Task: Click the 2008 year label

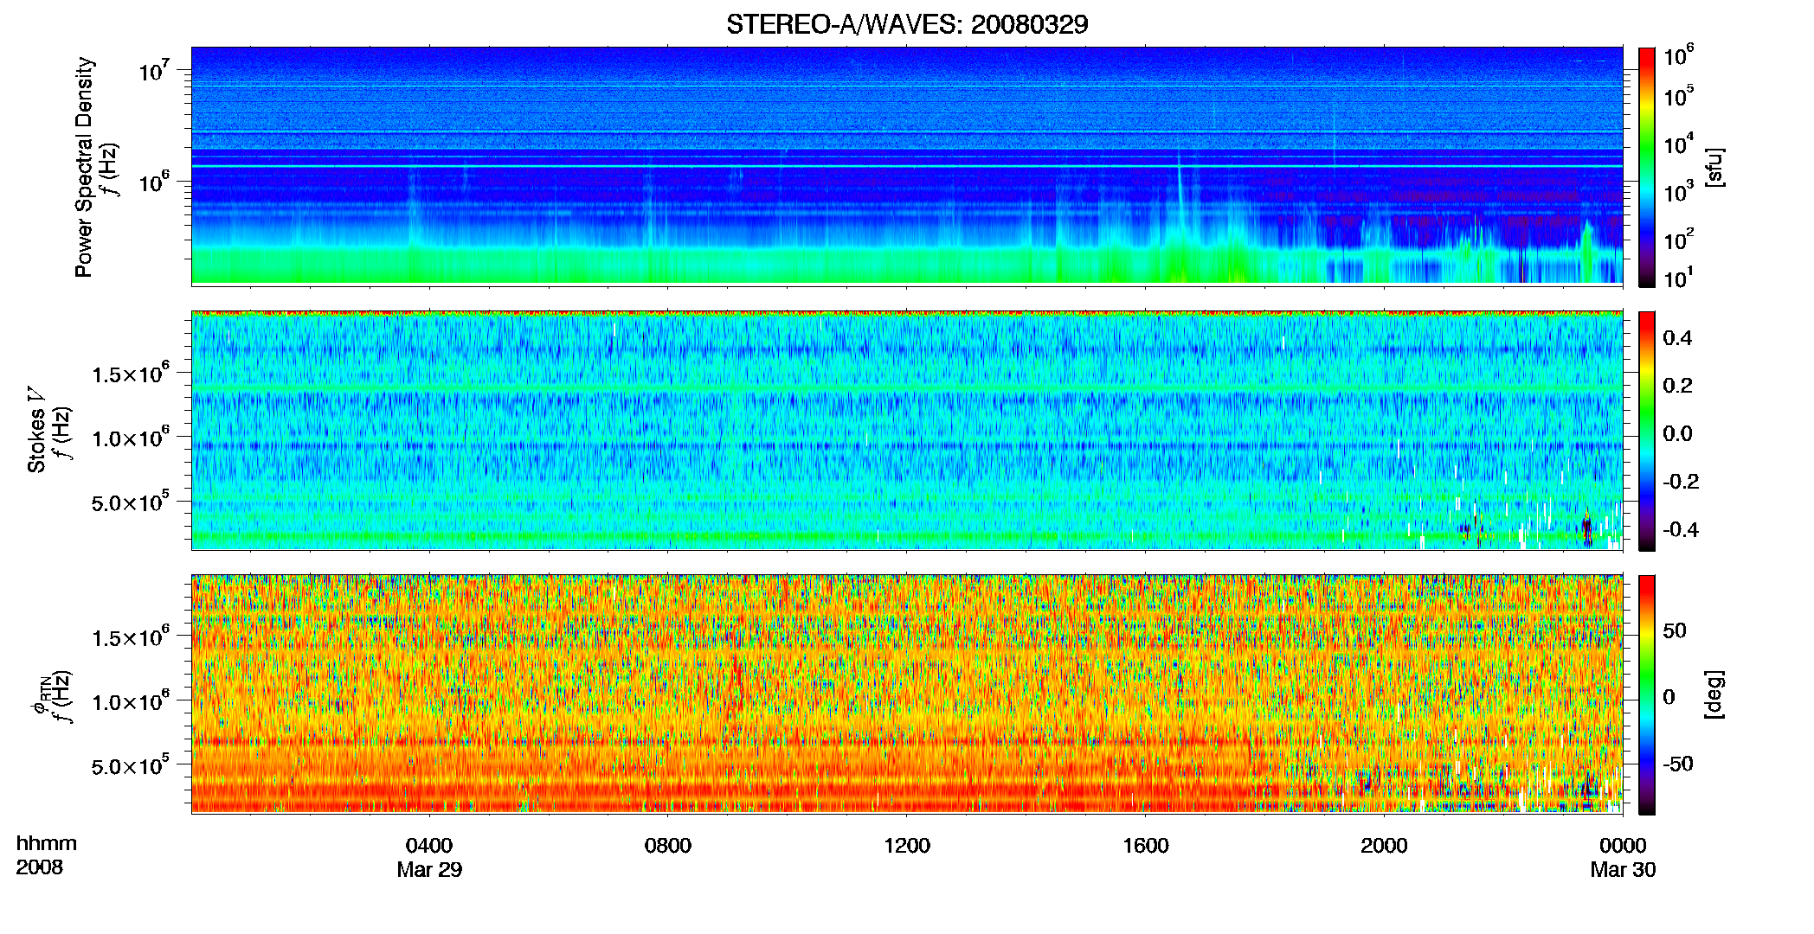Action: (40, 867)
